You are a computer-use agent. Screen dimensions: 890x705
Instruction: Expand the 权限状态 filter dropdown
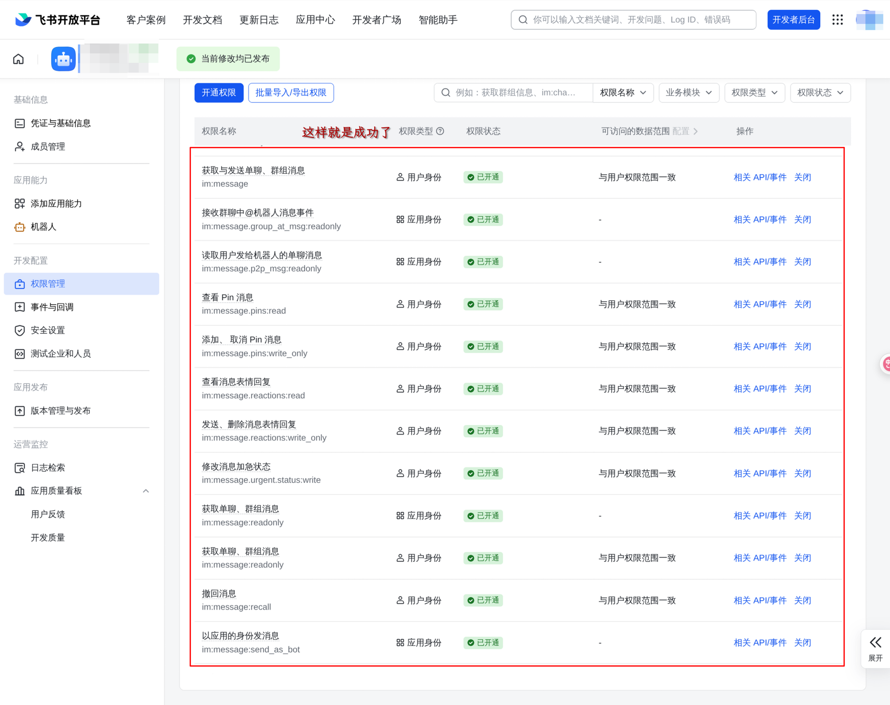(x=820, y=93)
